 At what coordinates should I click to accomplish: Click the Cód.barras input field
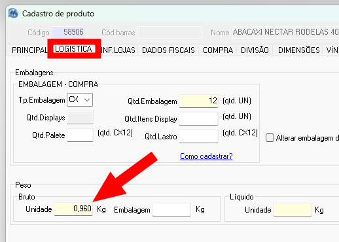tap(169, 33)
